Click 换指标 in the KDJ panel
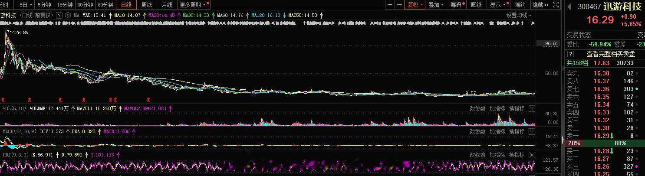This screenshot has height=176, width=645. [x=517, y=155]
